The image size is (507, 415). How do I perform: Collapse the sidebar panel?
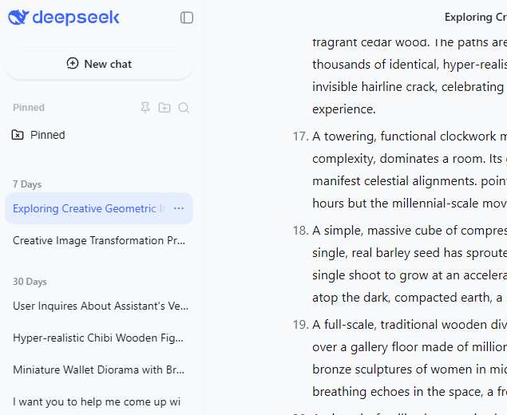(x=187, y=18)
